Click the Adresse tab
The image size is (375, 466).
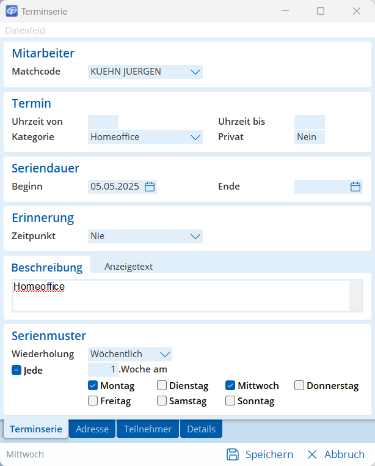[92, 429]
